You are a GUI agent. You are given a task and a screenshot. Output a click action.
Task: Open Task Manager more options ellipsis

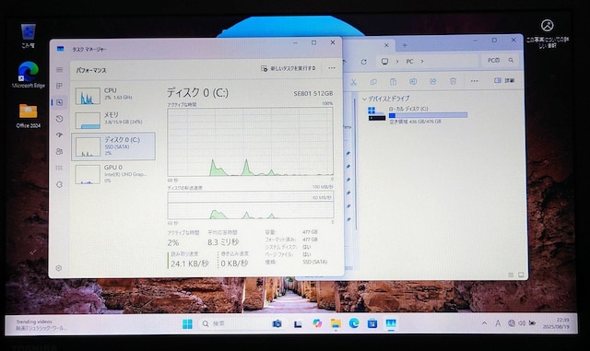coord(332,68)
